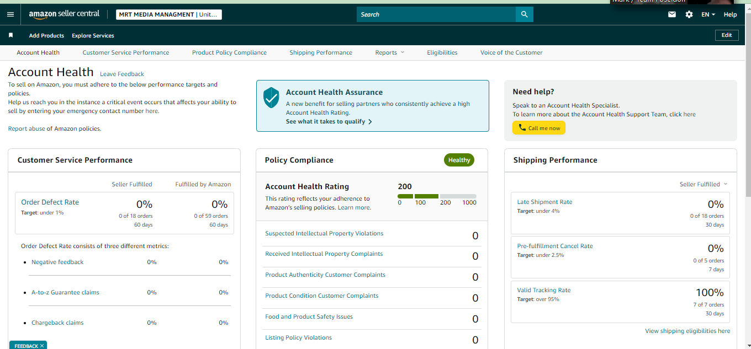
Task: Click Add Products in the toolbar
Action: 46,35
